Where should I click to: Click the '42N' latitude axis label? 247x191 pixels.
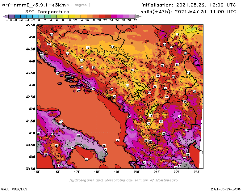(32, 109)
